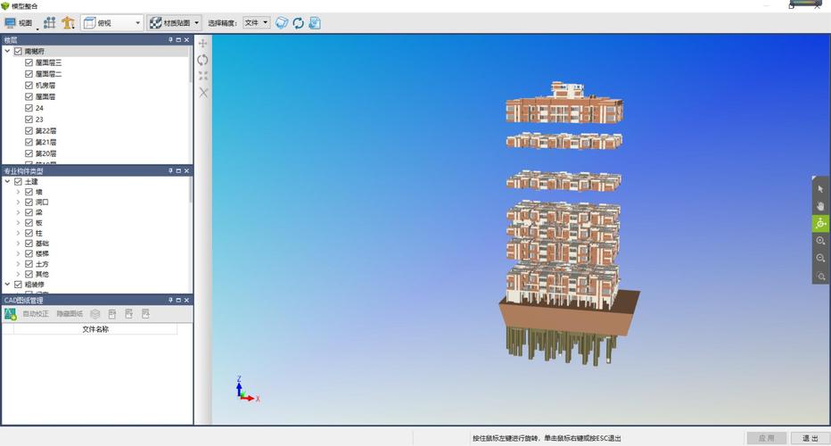Expand the 洞口 tree node
Viewport: 831px width, 446px height.
coord(18,202)
